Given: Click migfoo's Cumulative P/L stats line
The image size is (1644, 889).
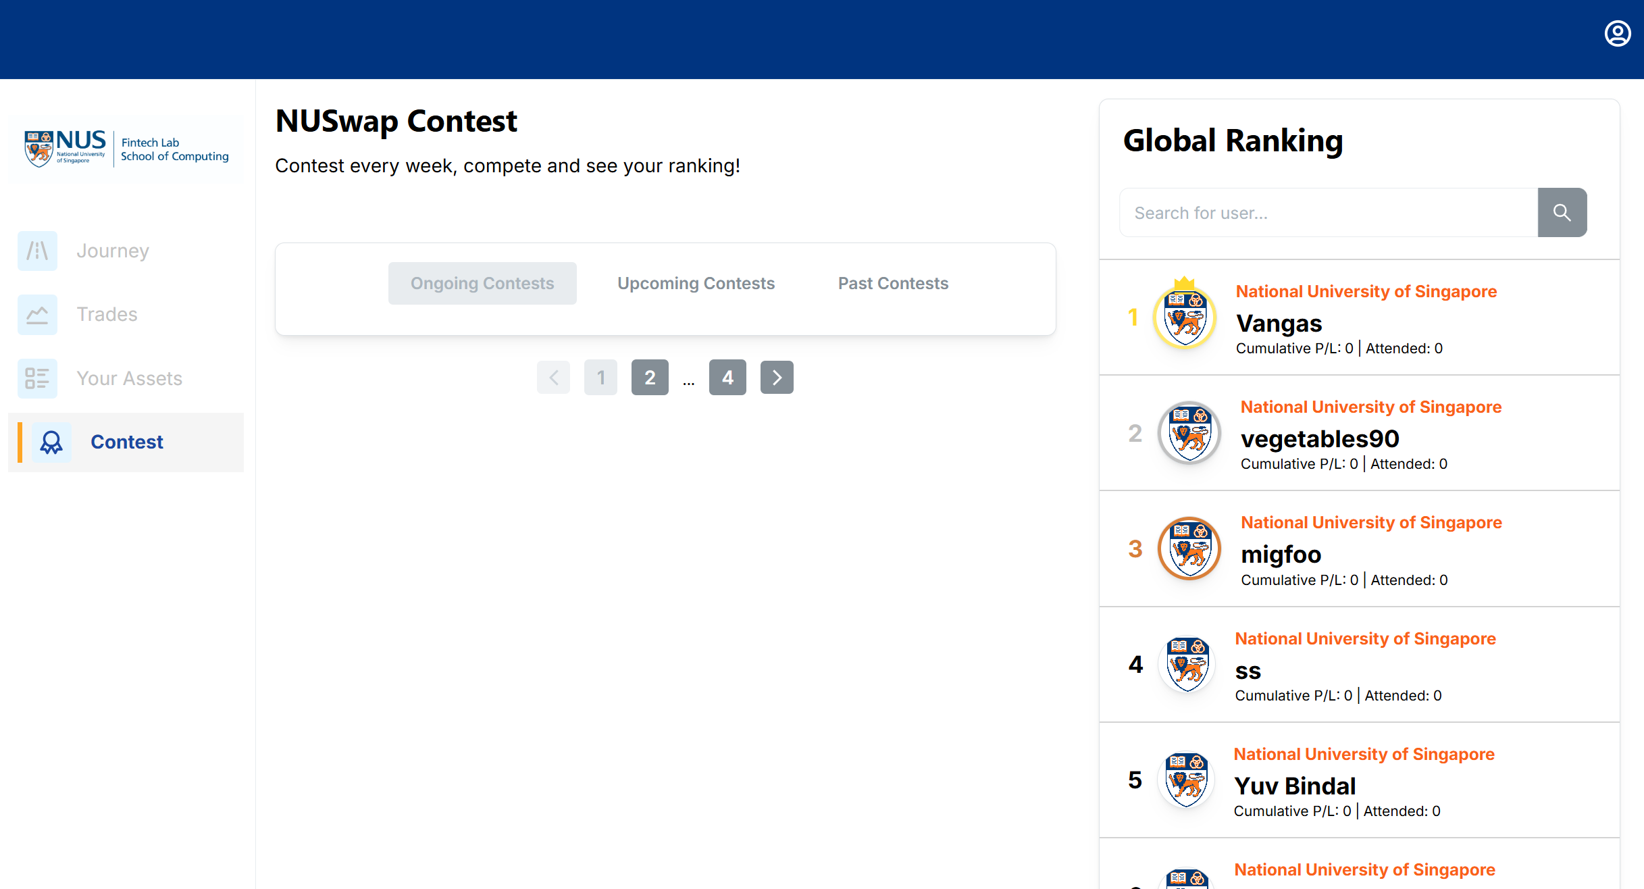Looking at the screenshot, I should point(1344,580).
